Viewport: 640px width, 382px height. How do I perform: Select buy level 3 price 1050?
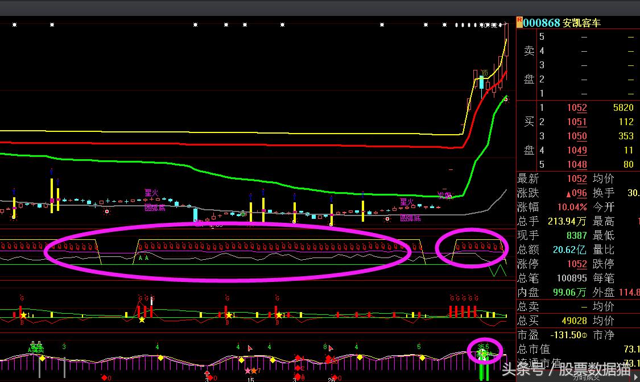577,136
